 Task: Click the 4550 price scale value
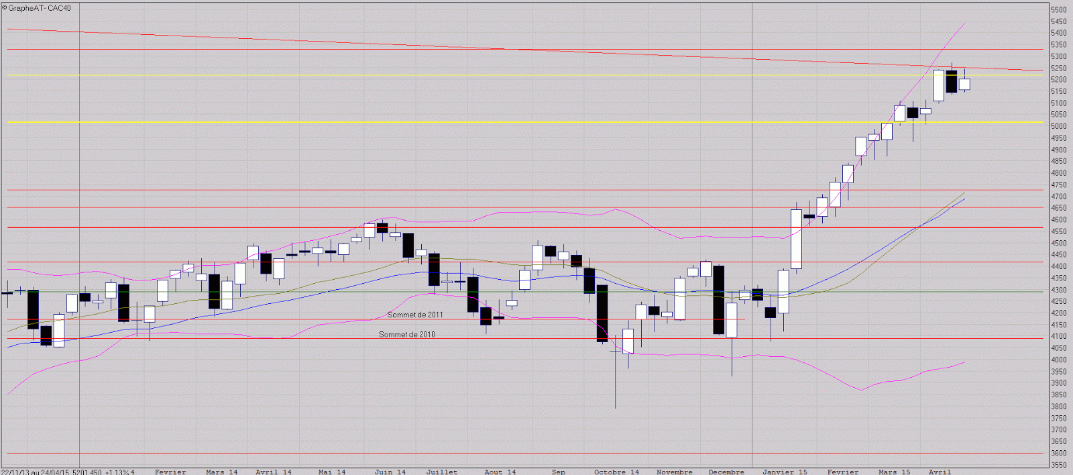pyautogui.click(x=1059, y=231)
